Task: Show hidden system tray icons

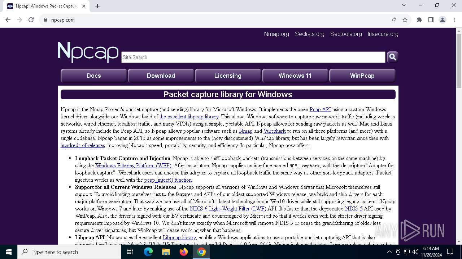Action: pos(389,252)
